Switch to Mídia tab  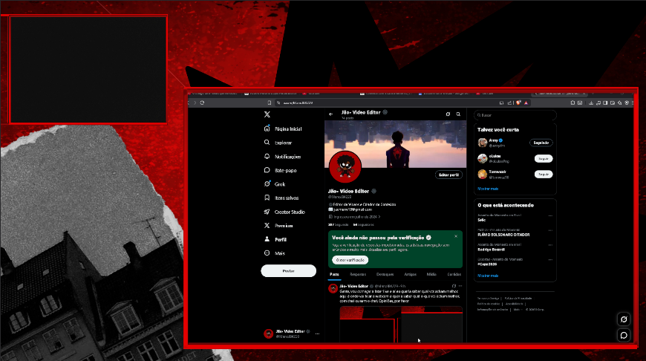point(431,274)
